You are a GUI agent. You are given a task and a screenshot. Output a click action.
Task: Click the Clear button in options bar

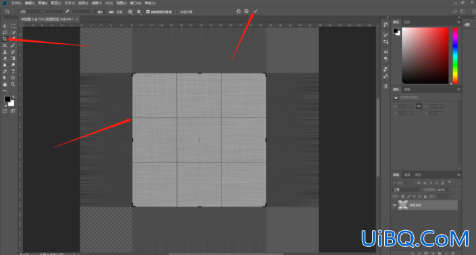coord(99,12)
